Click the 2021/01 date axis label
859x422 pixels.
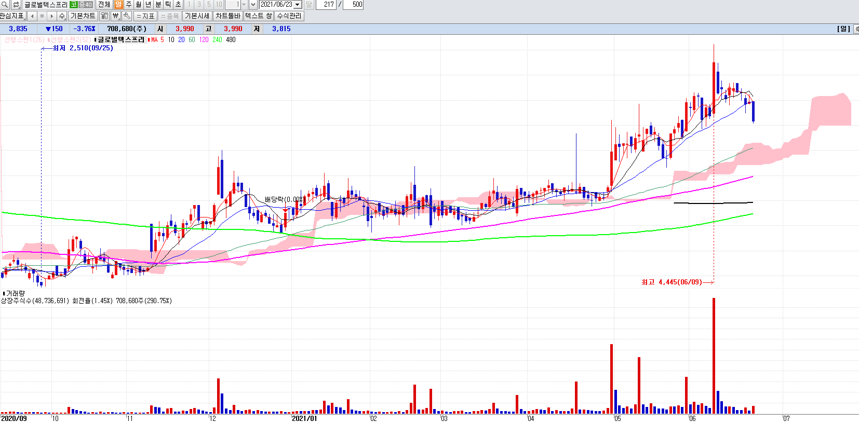304,418
